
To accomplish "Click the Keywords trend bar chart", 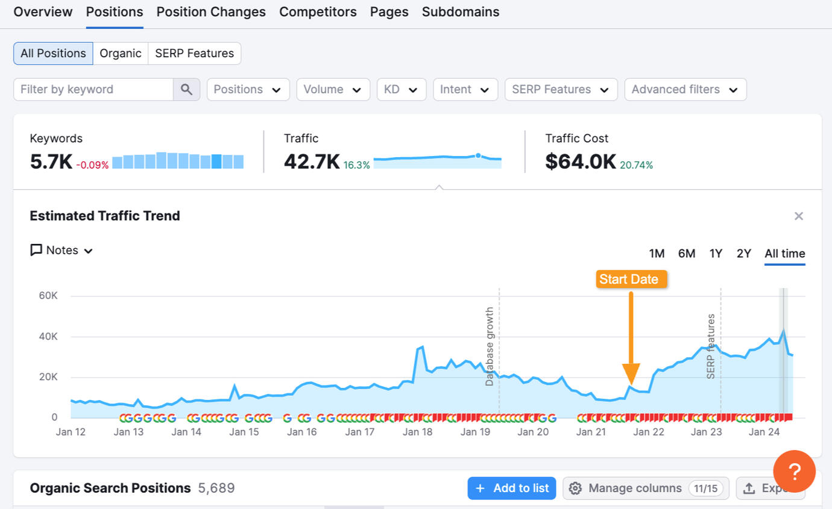I will pyautogui.click(x=178, y=161).
